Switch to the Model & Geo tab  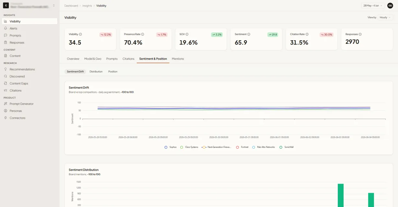[93, 59]
